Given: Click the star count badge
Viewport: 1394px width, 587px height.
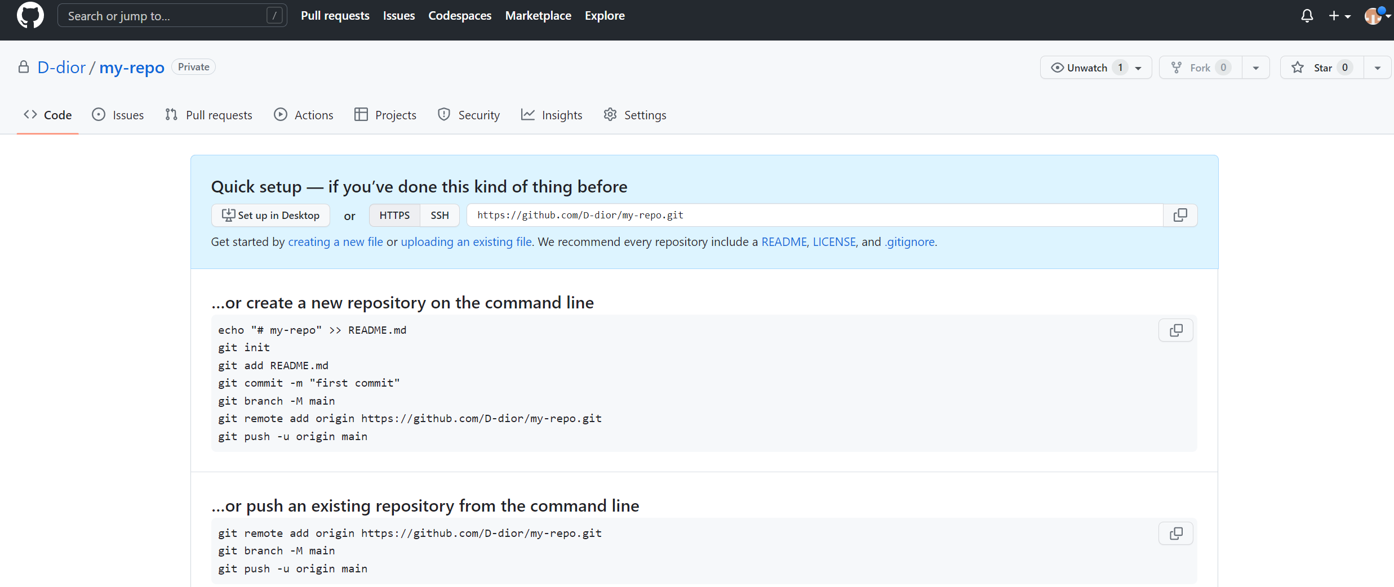Looking at the screenshot, I should pos(1344,68).
